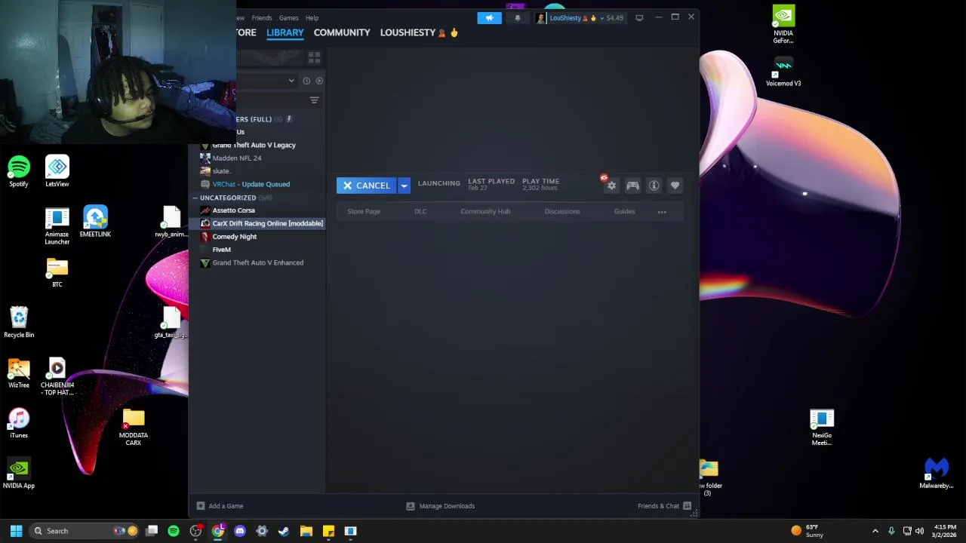Open the Games menu in Steam
Screen dimensions: 966x543
(288, 17)
